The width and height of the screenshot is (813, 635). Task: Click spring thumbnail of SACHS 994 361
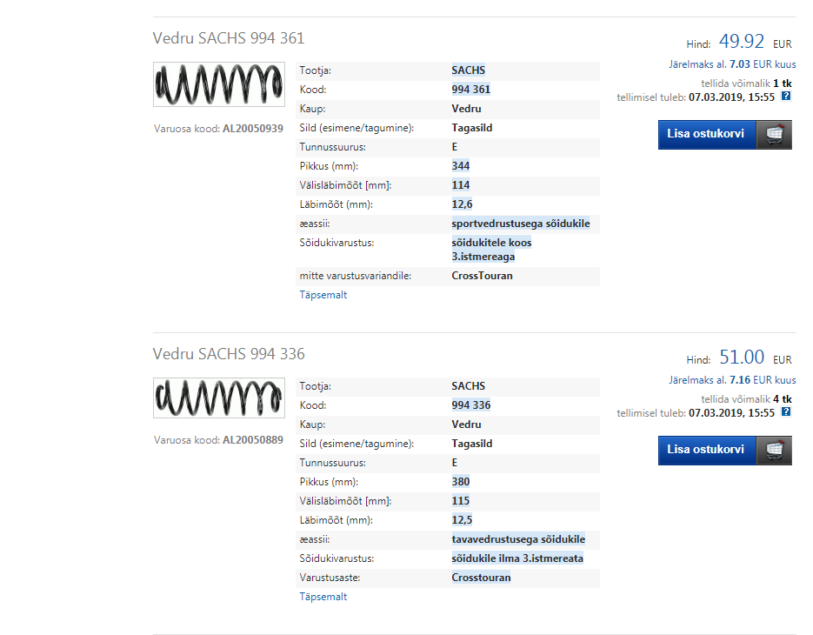click(x=218, y=85)
